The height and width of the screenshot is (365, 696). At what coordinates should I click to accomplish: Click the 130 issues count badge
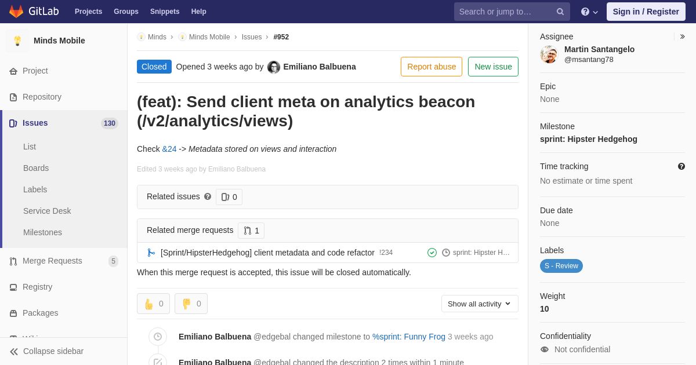(110, 123)
